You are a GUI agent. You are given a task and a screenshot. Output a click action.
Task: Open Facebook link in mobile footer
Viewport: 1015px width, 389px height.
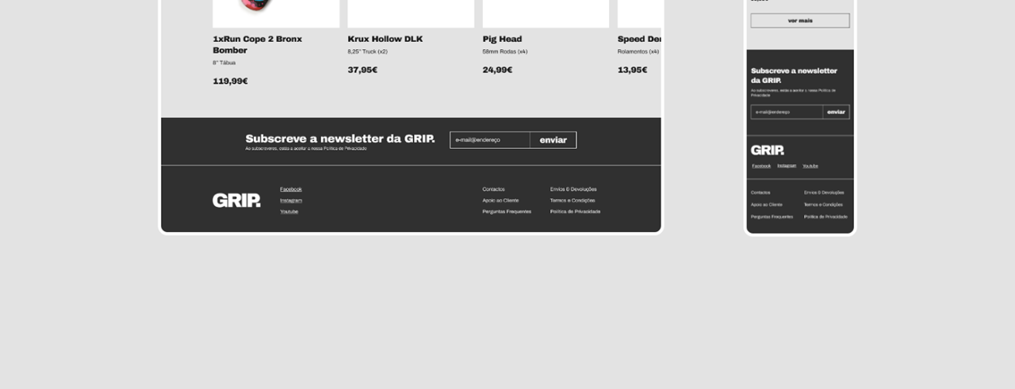[x=761, y=166]
